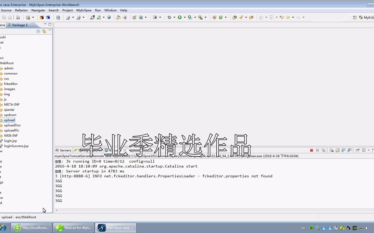The height and width of the screenshot is (233, 374).
Task: Click the console horizontal scrollbar left arrow
Action: (57, 210)
